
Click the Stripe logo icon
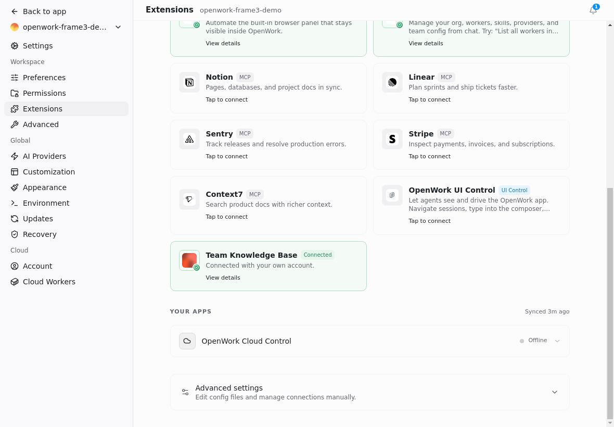pos(392,139)
